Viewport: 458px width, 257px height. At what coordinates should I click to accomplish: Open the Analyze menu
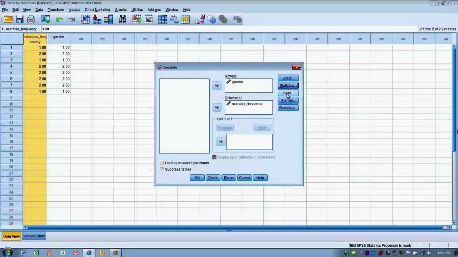pyautogui.click(x=74, y=10)
